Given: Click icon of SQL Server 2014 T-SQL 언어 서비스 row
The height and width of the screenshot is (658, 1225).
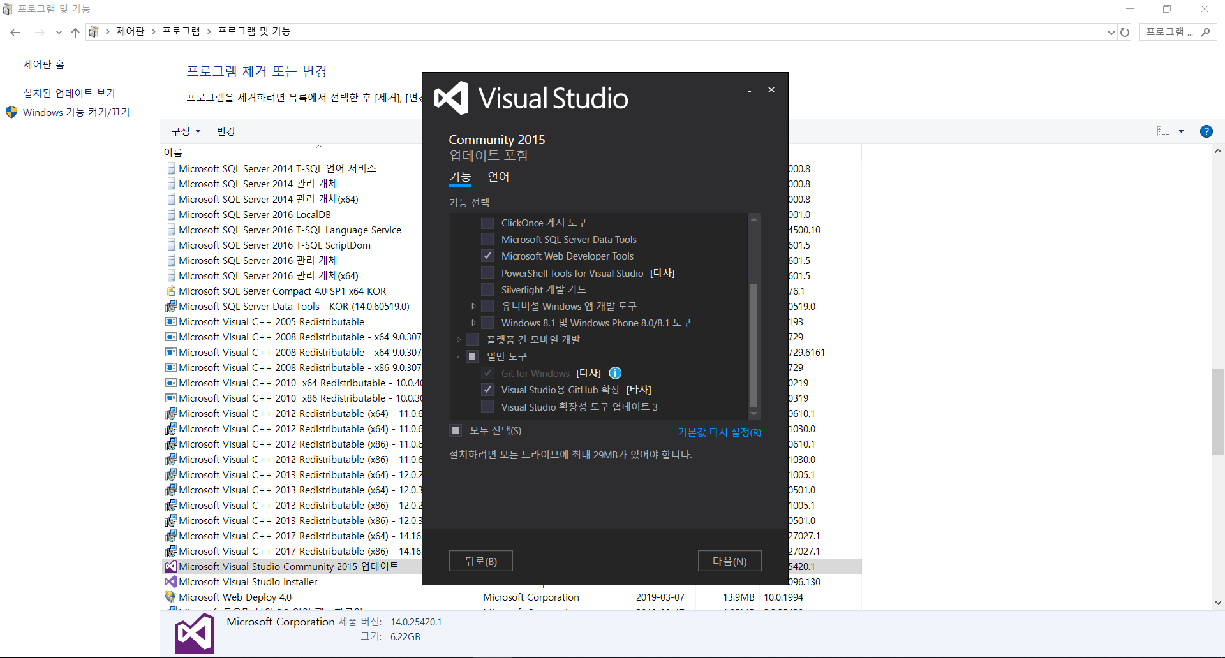Looking at the screenshot, I should coord(171,168).
